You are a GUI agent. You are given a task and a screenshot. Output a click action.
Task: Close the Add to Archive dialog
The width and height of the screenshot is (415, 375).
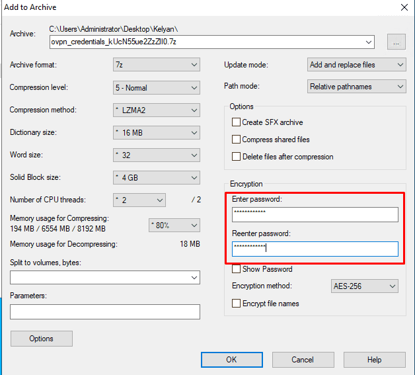(404, 7)
